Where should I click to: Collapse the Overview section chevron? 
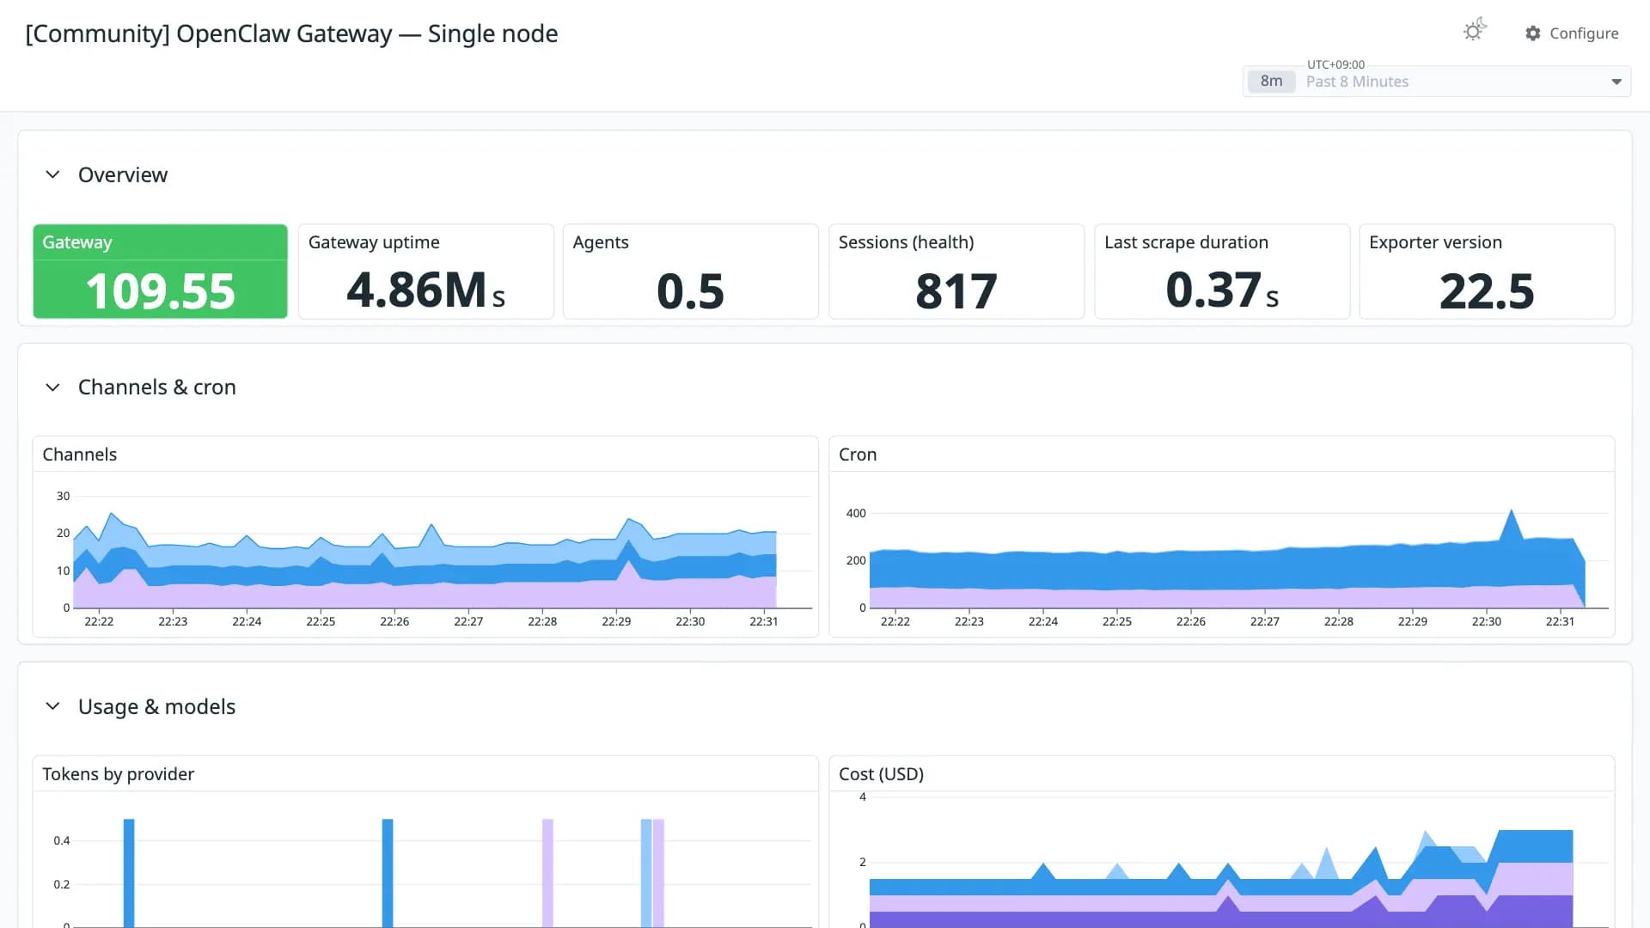52,174
